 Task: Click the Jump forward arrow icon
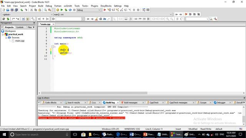pos(181,15)
